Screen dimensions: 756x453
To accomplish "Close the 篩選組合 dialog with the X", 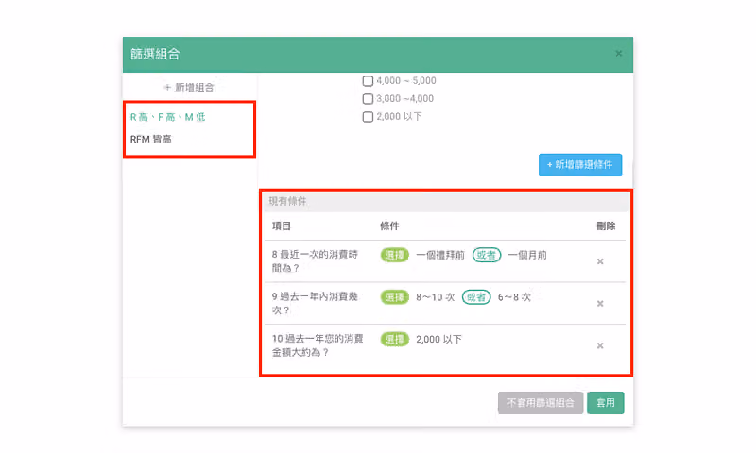I will (x=619, y=54).
